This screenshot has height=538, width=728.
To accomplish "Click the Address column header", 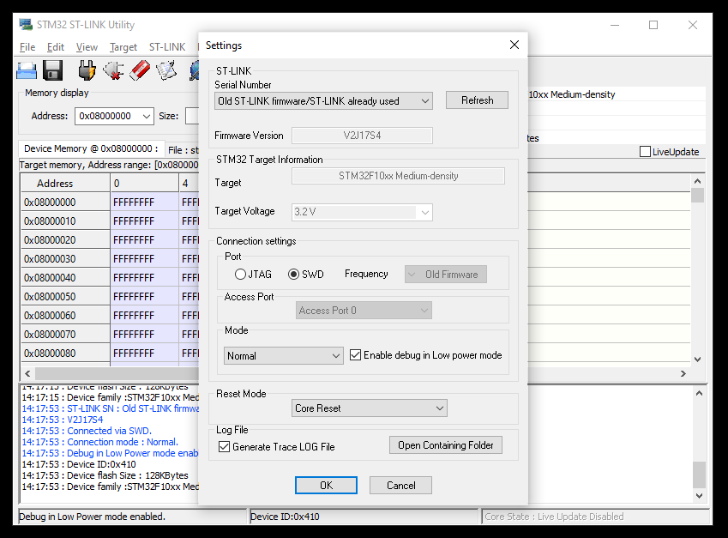I will pos(65,183).
